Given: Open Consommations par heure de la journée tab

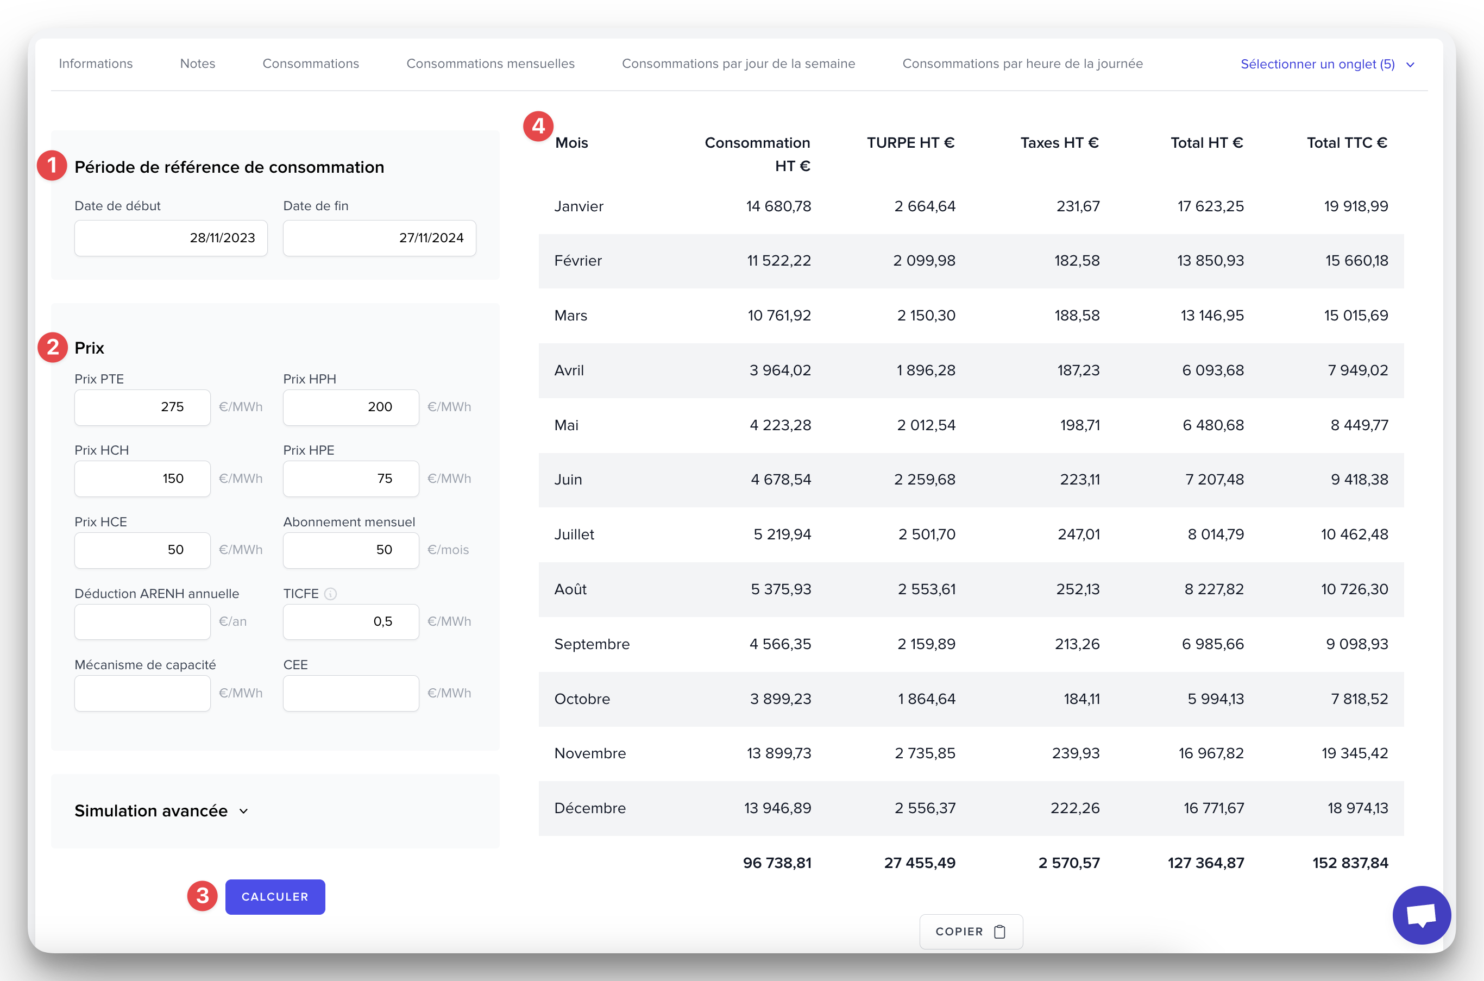Looking at the screenshot, I should (x=1022, y=63).
